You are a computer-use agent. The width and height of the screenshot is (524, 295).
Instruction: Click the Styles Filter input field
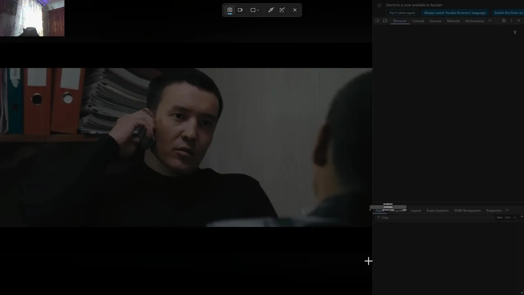coord(435,218)
